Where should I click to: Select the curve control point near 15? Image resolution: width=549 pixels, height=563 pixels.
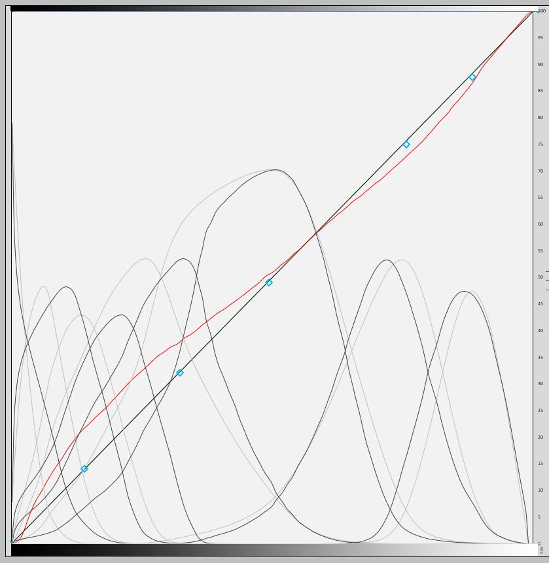84,469
